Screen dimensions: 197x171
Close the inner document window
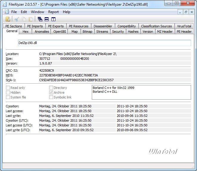coord(192,12)
